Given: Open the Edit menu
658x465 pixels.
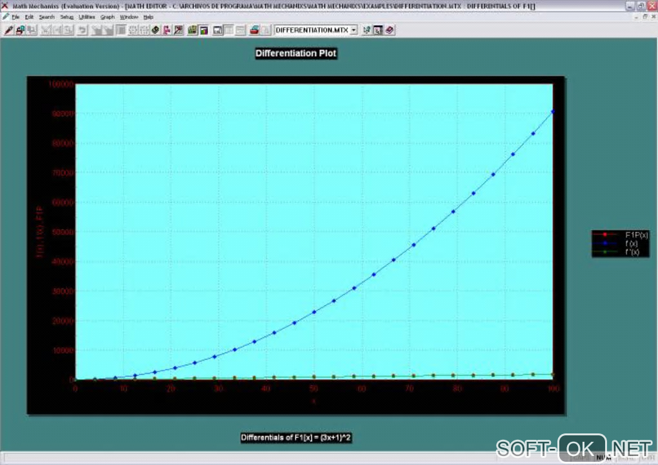Looking at the screenshot, I should (x=29, y=17).
